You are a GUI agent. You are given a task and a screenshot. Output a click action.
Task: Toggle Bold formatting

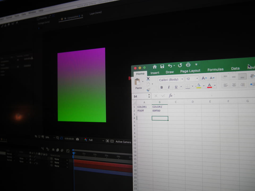[161, 87]
